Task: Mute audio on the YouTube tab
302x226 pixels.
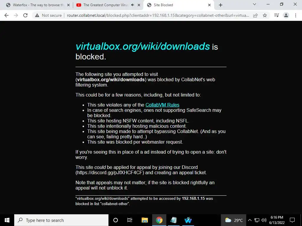Action: pos(132,5)
